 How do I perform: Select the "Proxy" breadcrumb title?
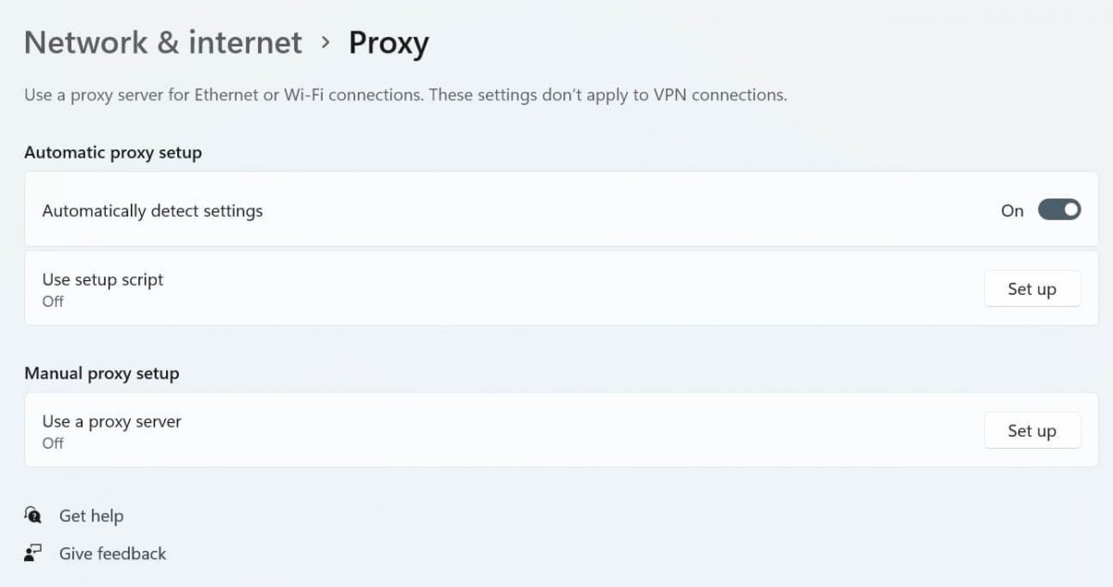coord(389,42)
